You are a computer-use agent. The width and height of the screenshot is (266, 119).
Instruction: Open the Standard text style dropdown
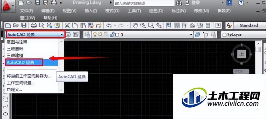(250, 26)
